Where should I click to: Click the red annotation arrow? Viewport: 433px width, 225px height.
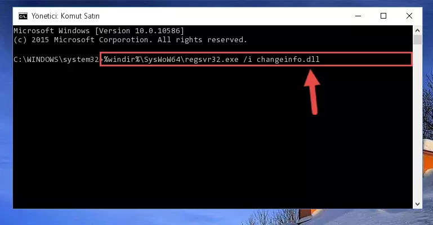[x=313, y=92]
